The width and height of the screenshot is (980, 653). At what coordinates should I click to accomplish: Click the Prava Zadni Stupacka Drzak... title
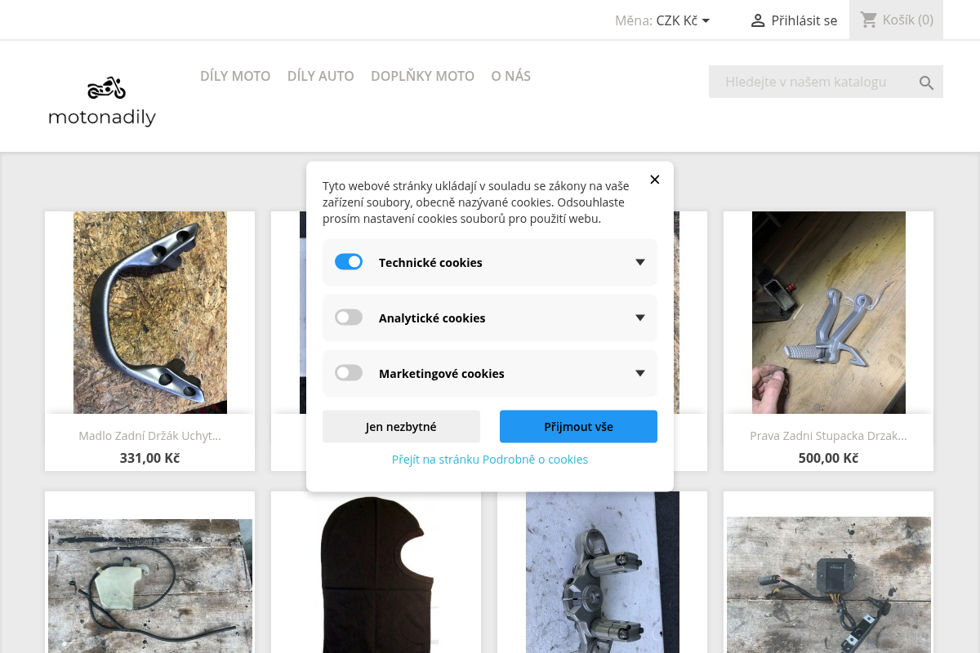829,436
